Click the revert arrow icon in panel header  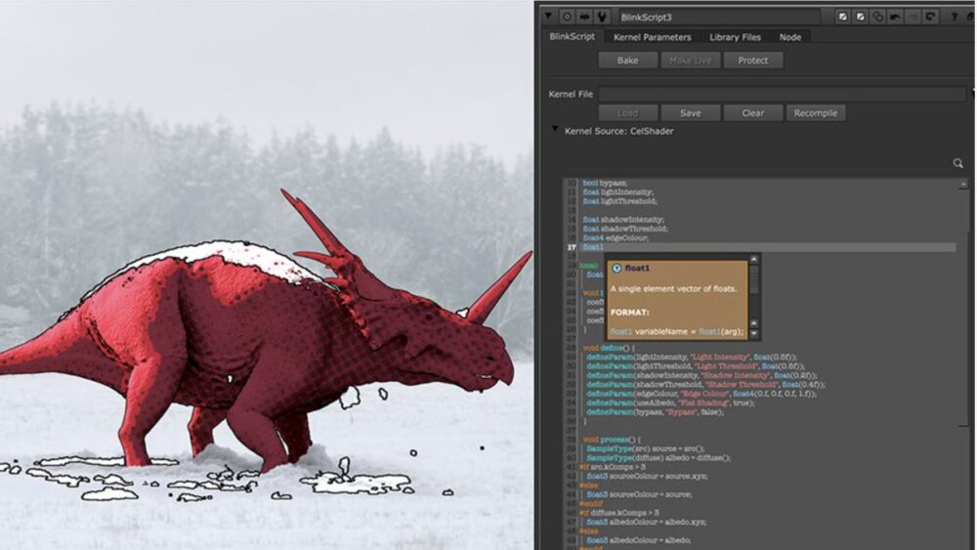tap(930, 17)
